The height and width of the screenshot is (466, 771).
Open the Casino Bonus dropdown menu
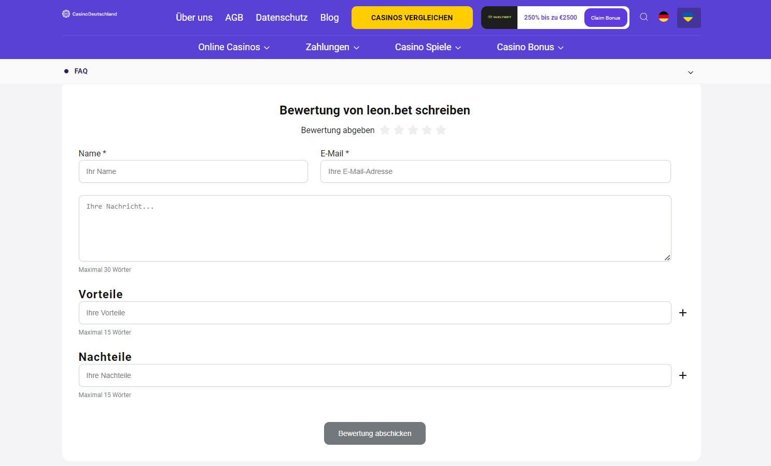[530, 47]
